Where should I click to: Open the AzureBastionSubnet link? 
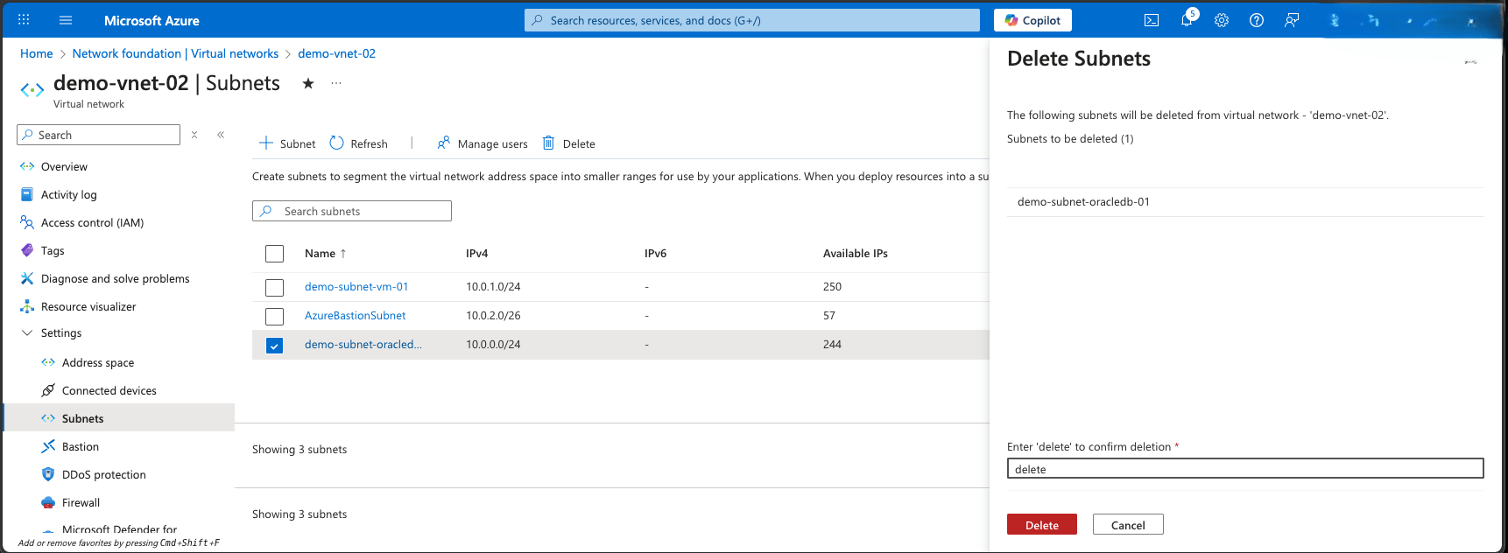356,315
